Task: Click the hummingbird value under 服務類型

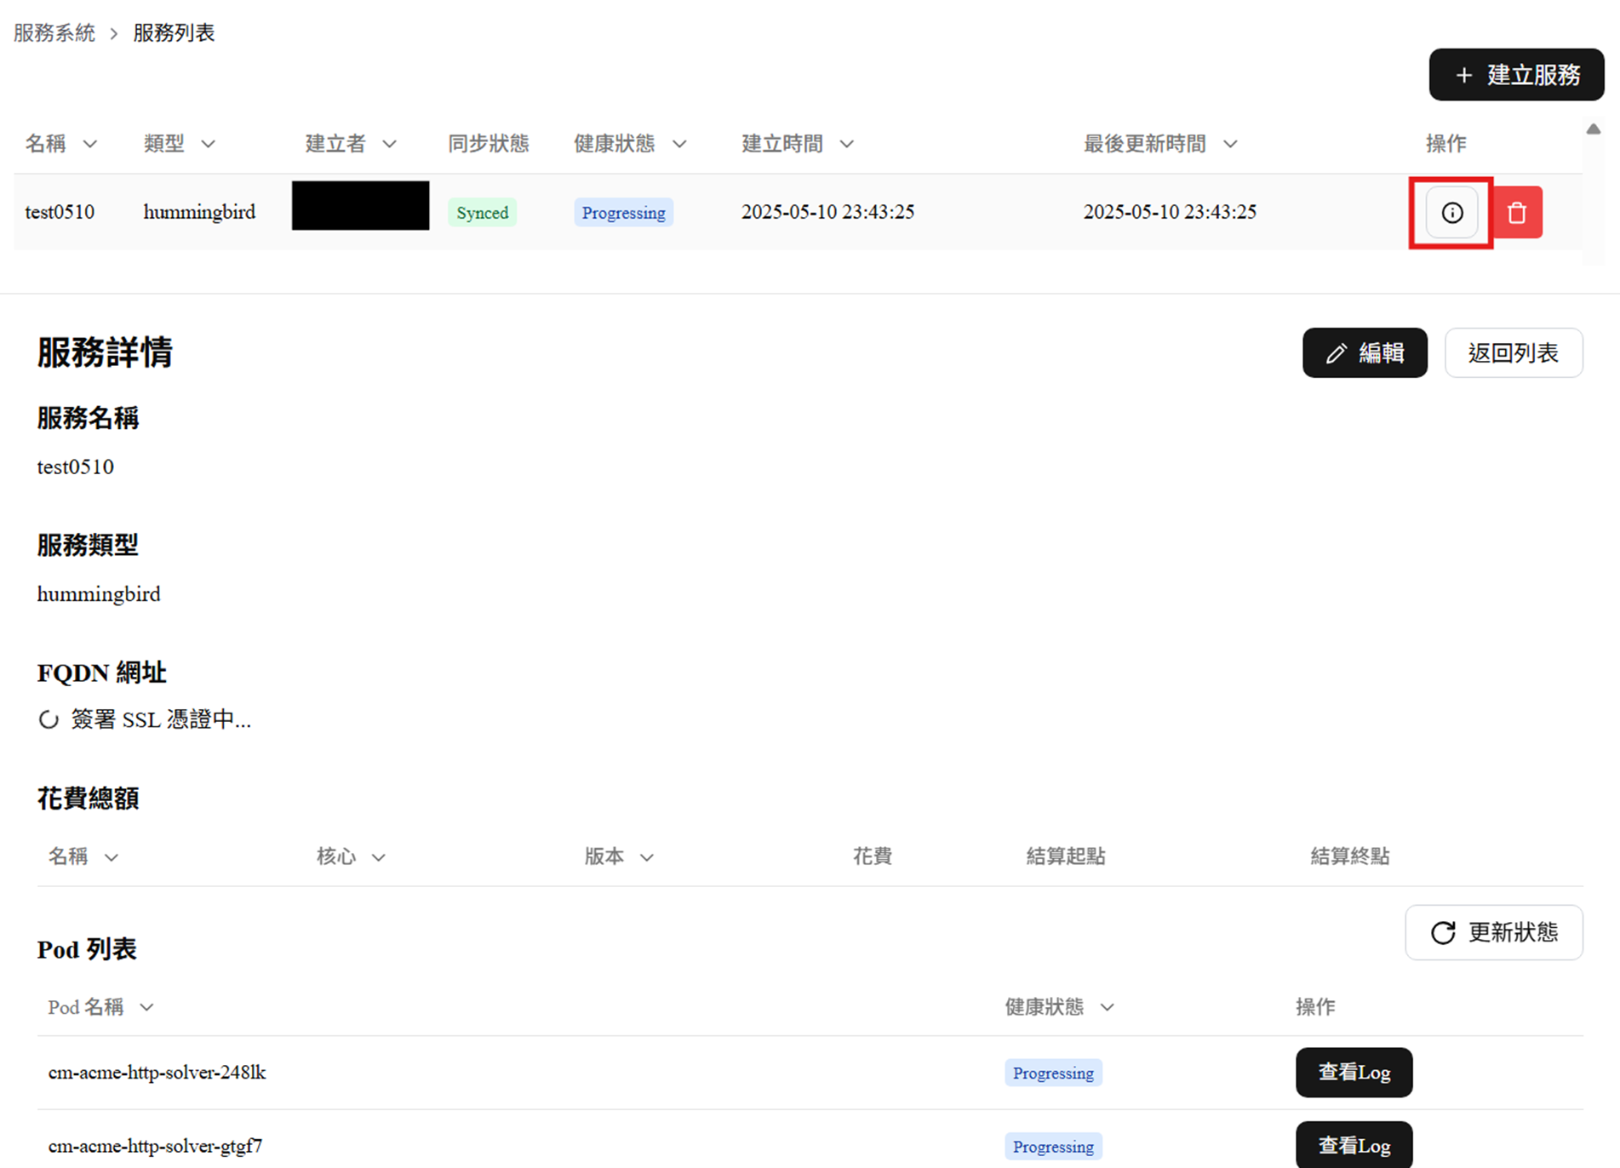Action: (x=99, y=594)
